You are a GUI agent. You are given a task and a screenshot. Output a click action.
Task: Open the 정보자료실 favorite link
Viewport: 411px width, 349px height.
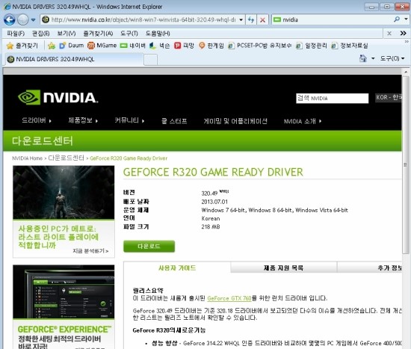pyautogui.click(x=350, y=46)
